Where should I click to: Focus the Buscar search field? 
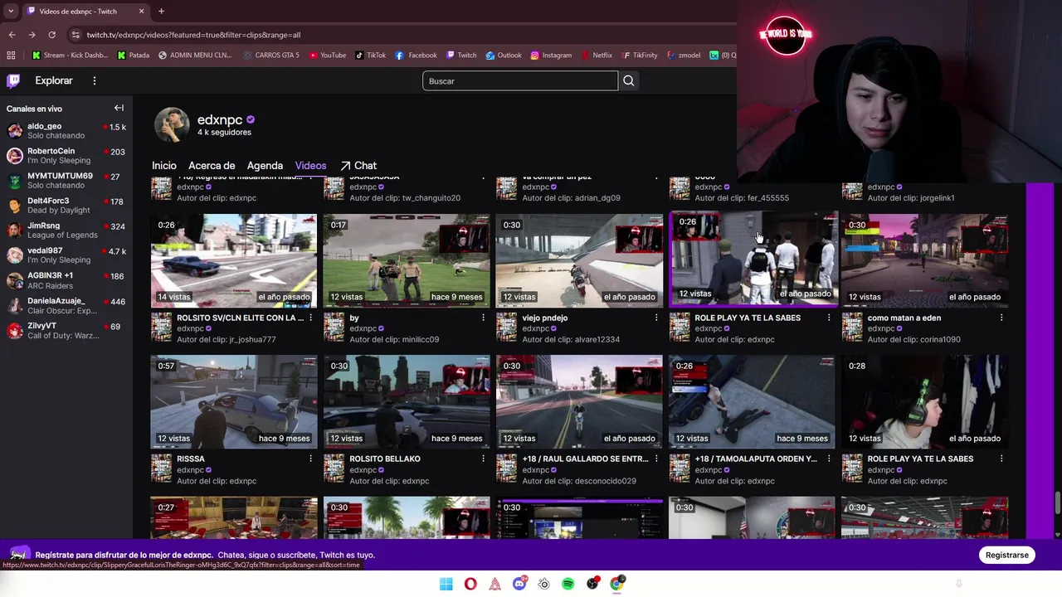coord(520,80)
